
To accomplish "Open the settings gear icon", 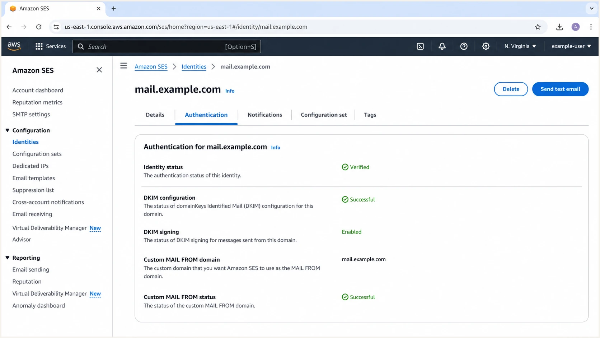I will tap(486, 46).
